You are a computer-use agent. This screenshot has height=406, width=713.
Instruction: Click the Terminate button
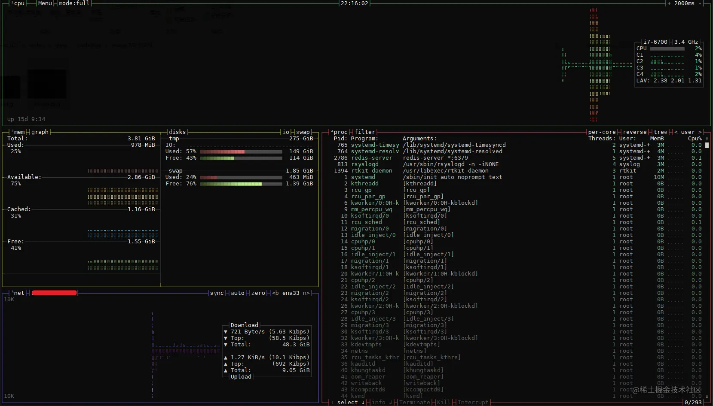click(415, 402)
